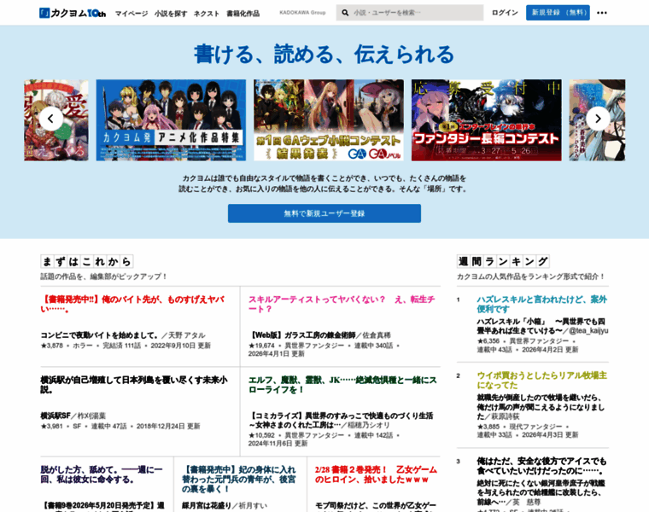Open the partly visible right edge banner

597,120
